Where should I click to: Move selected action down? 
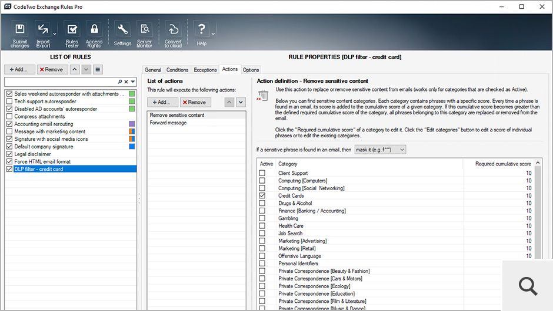(x=241, y=102)
